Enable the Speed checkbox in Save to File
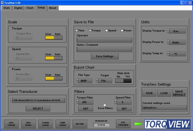Screen dimensions: 193x131 click(107, 31)
